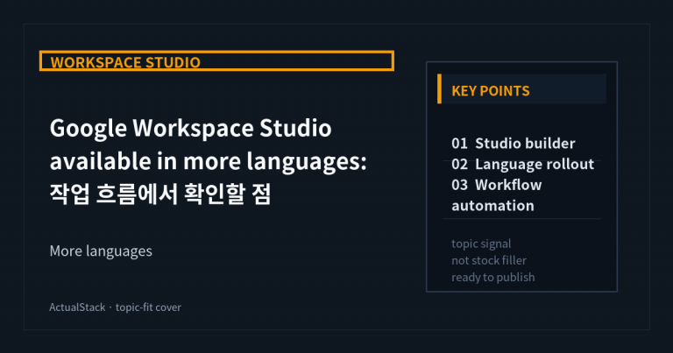Click the 'ActualStack · topic-fit cover' footer
673x353 pixels.
(x=115, y=307)
